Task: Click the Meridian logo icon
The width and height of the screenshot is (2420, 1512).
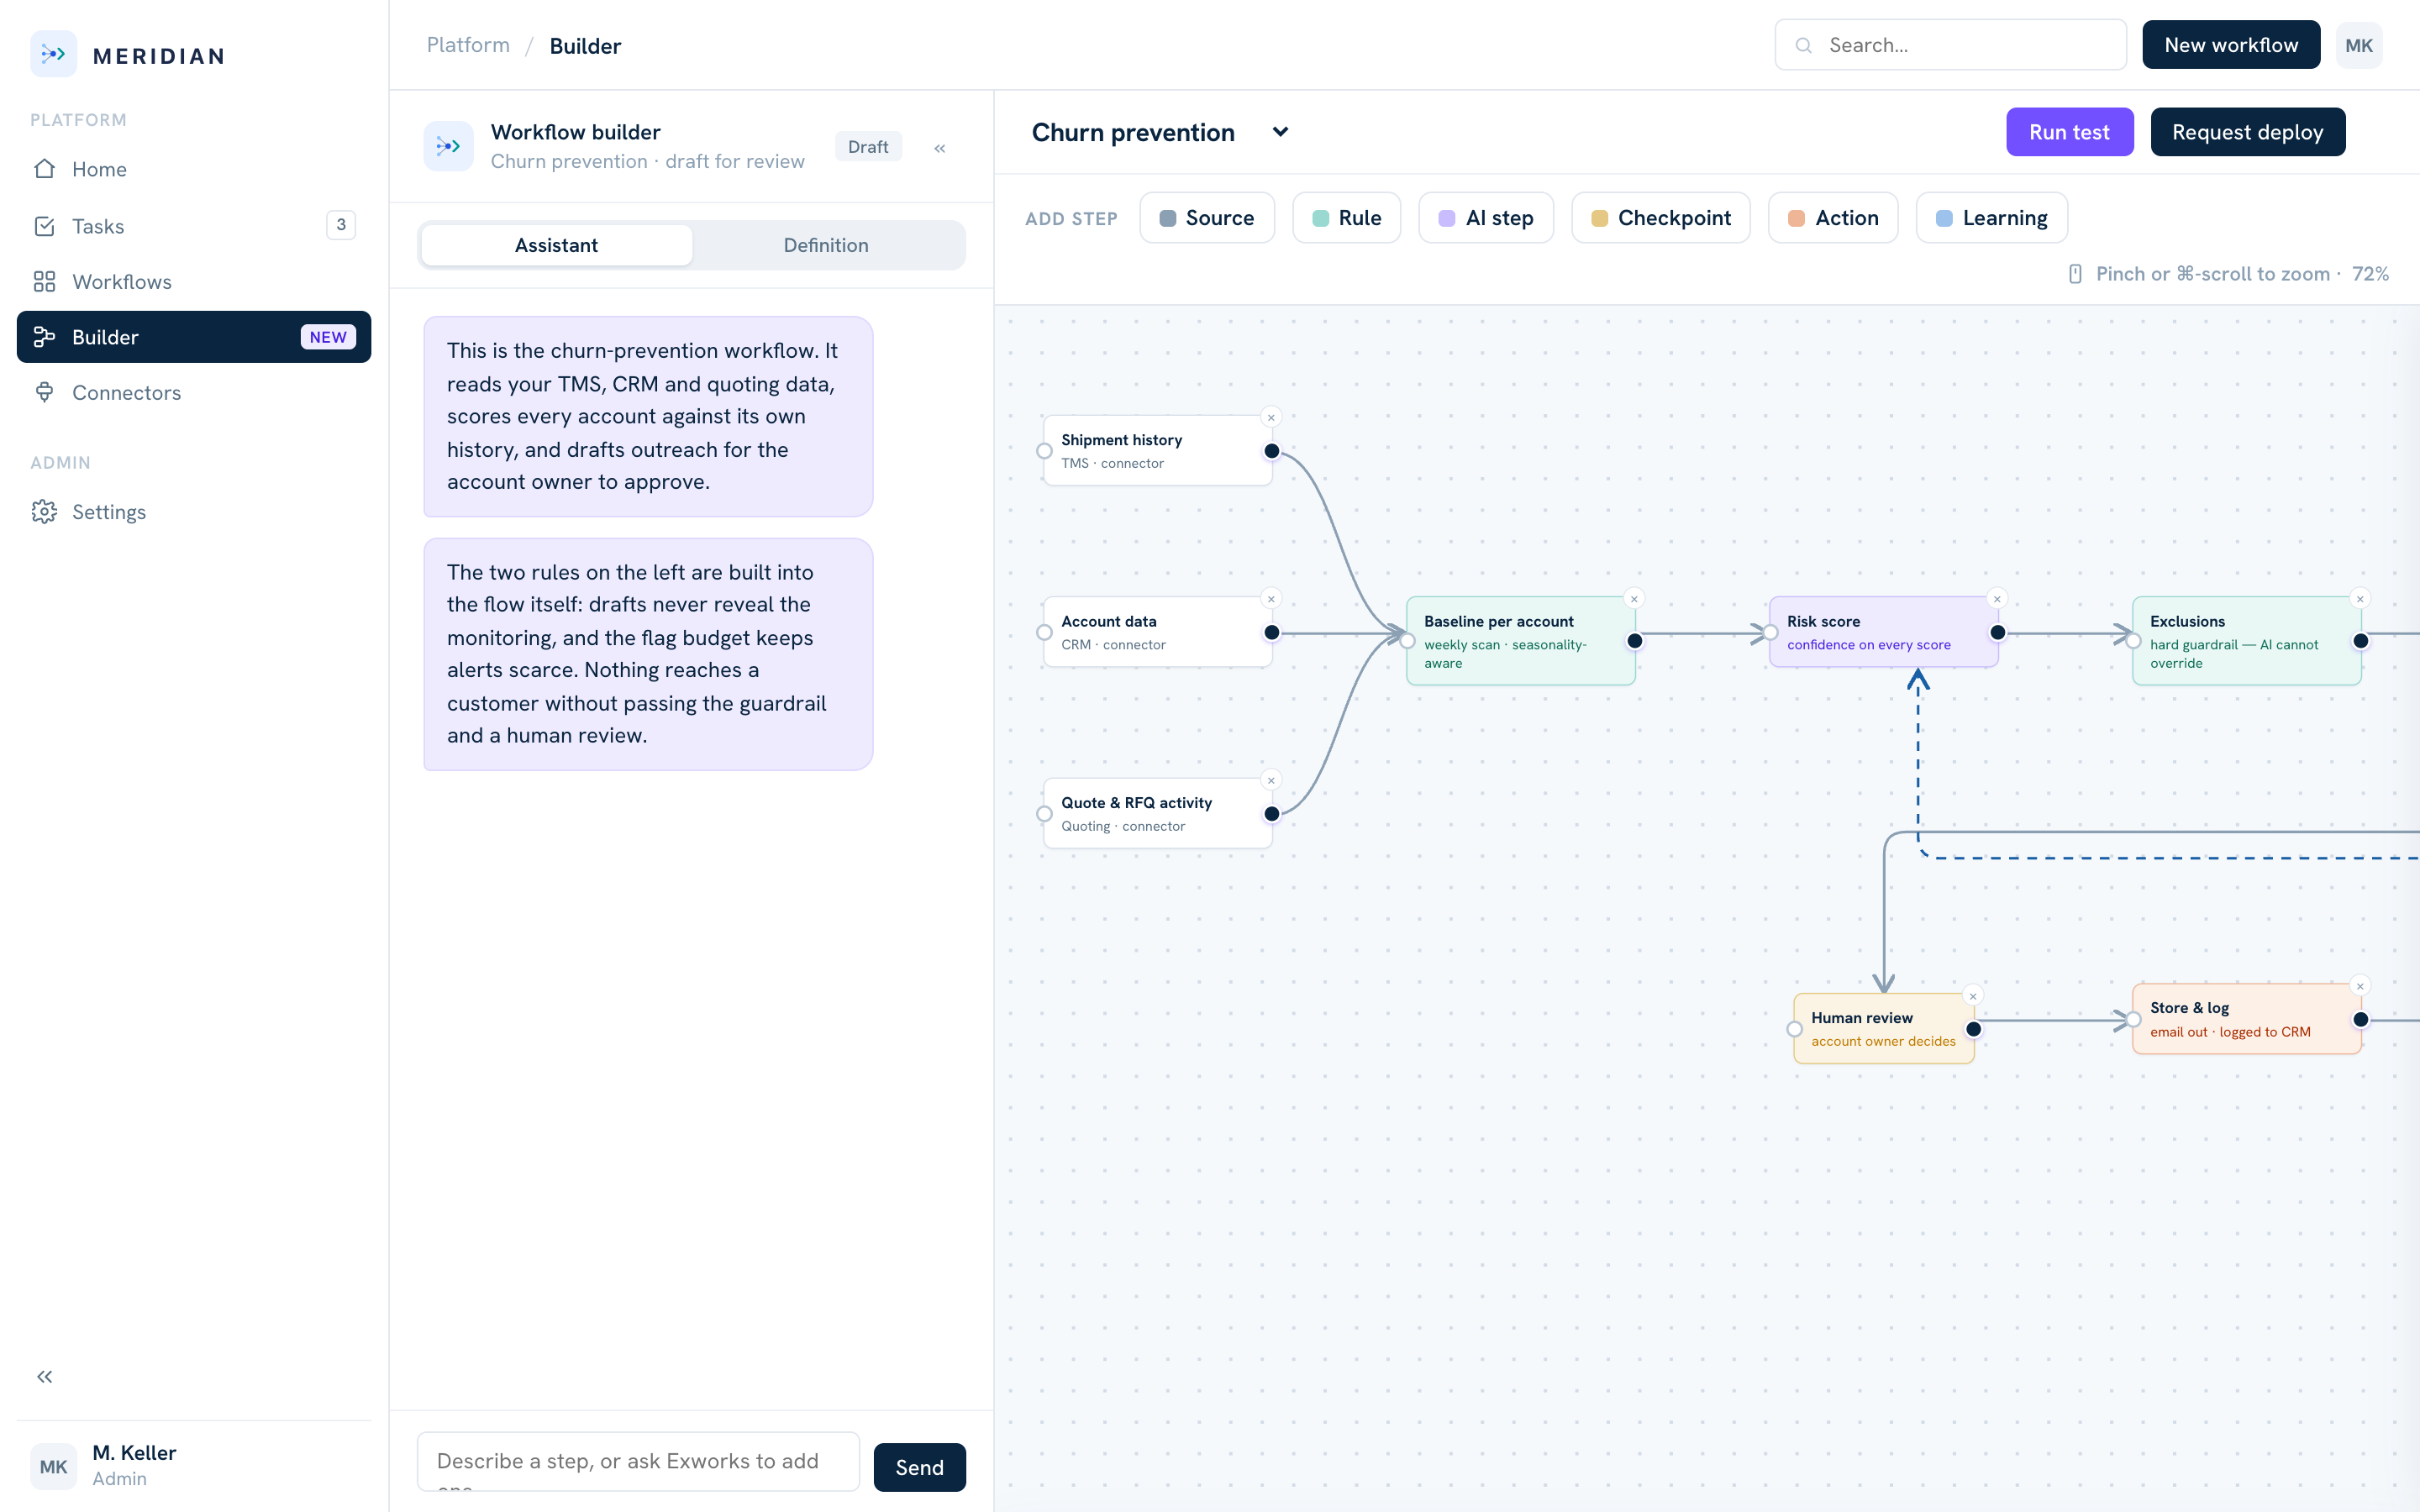Action: [53, 54]
